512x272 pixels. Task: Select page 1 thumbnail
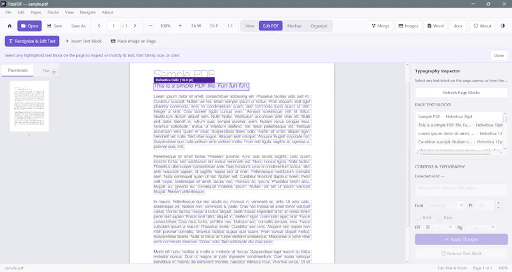tap(29, 106)
